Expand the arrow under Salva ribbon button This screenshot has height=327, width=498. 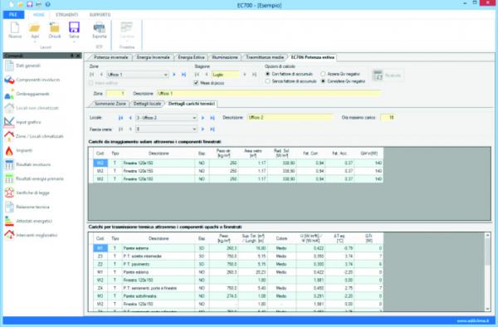[x=74, y=41]
